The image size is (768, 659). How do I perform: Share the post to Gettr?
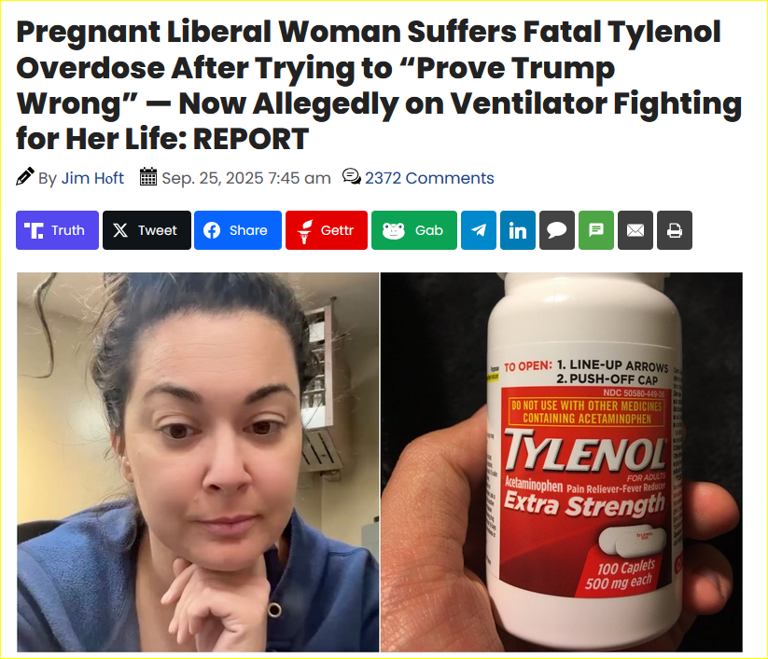[x=327, y=230]
